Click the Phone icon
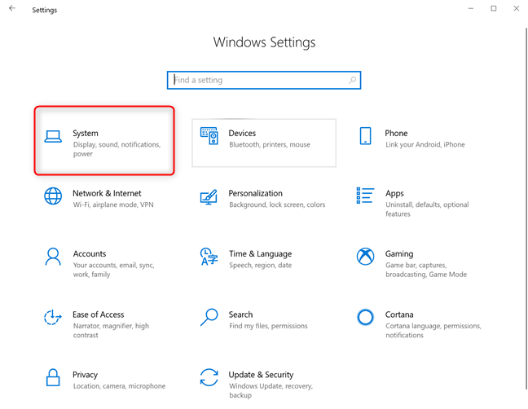This screenshot has width=528, height=409. (365, 136)
